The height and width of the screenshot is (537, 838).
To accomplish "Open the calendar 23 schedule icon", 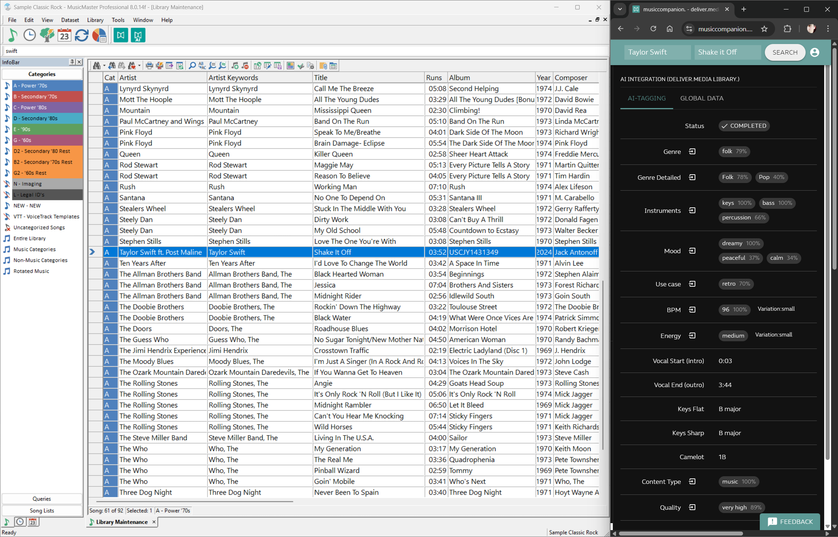I will point(64,35).
